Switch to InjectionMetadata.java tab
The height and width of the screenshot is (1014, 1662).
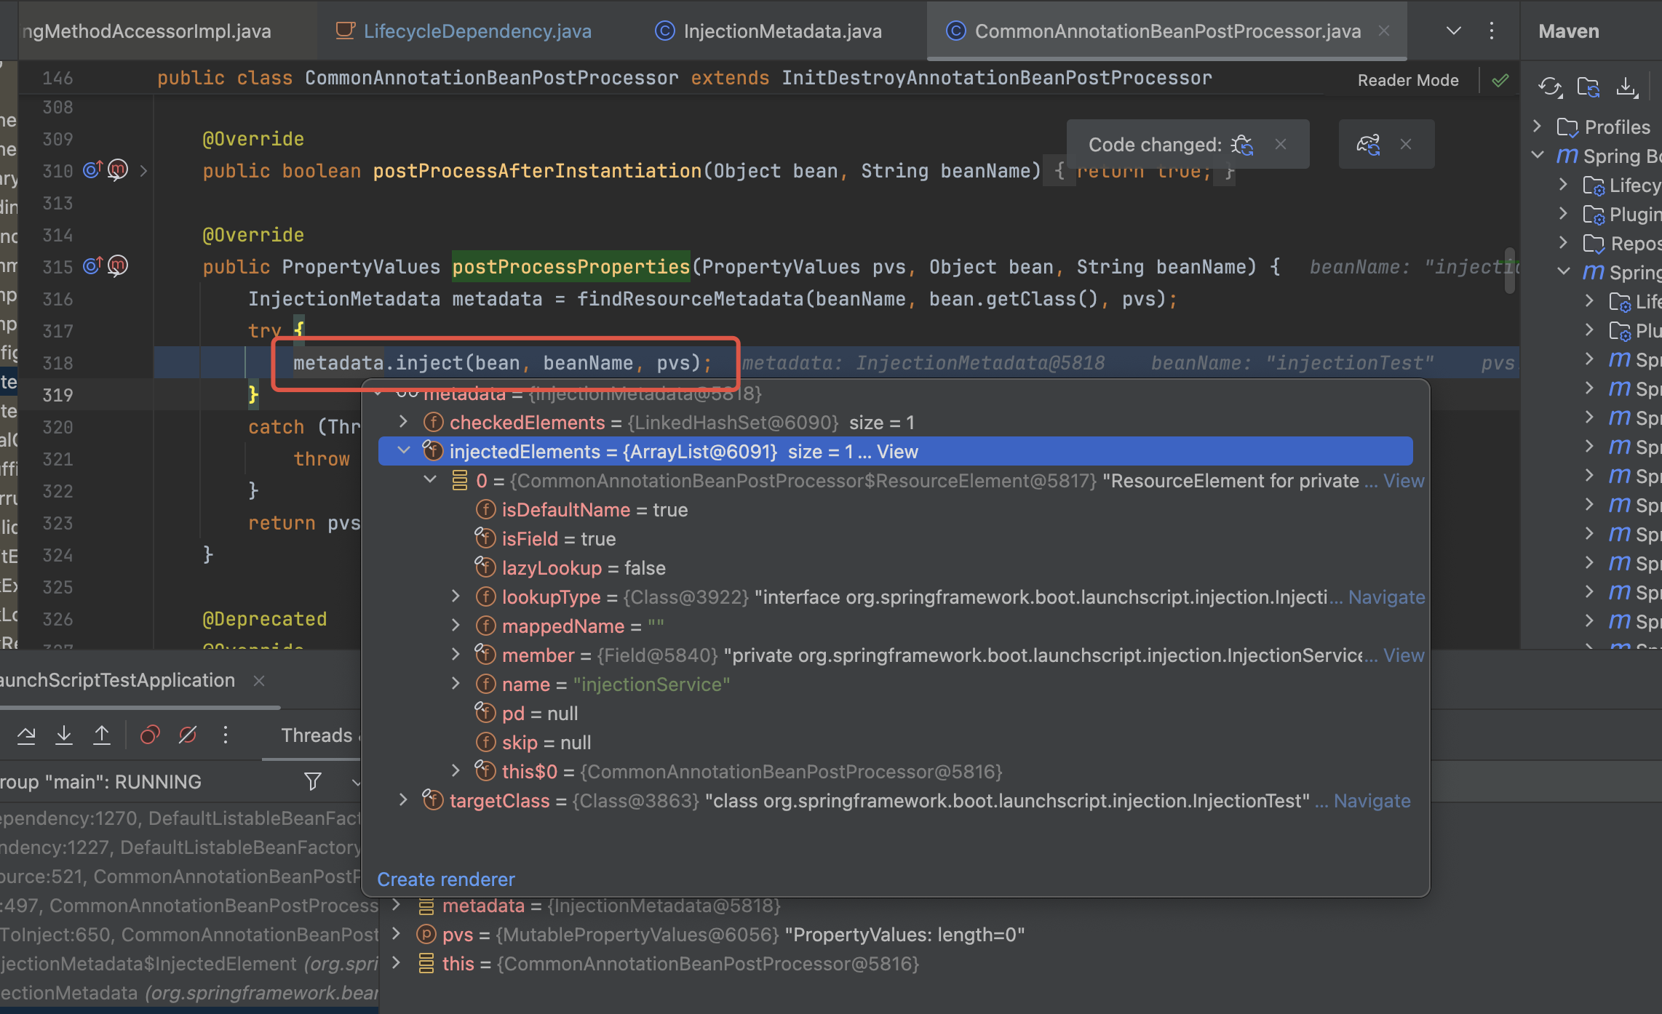pos(782,31)
